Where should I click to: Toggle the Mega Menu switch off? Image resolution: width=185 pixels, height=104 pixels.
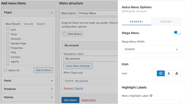pyautogui.click(x=177, y=32)
